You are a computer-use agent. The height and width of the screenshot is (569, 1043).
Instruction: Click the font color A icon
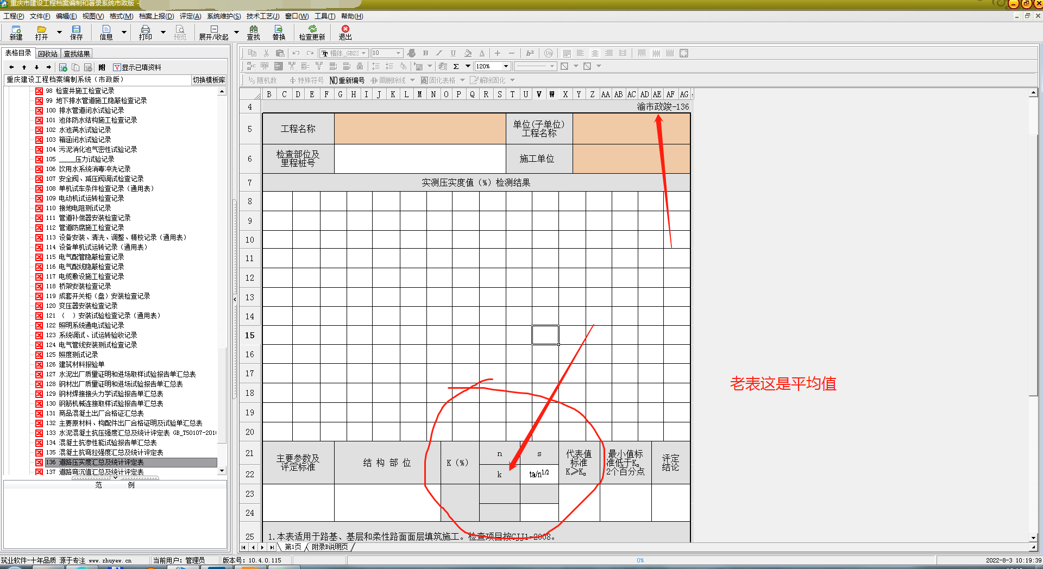482,53
